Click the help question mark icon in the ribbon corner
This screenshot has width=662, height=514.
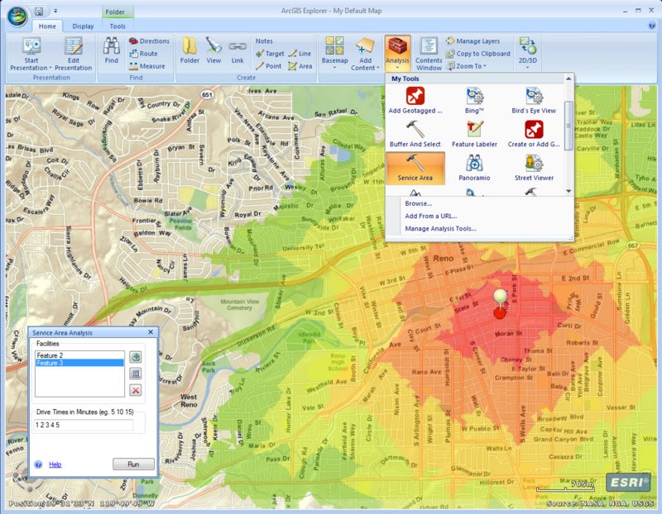click(651, 26)
